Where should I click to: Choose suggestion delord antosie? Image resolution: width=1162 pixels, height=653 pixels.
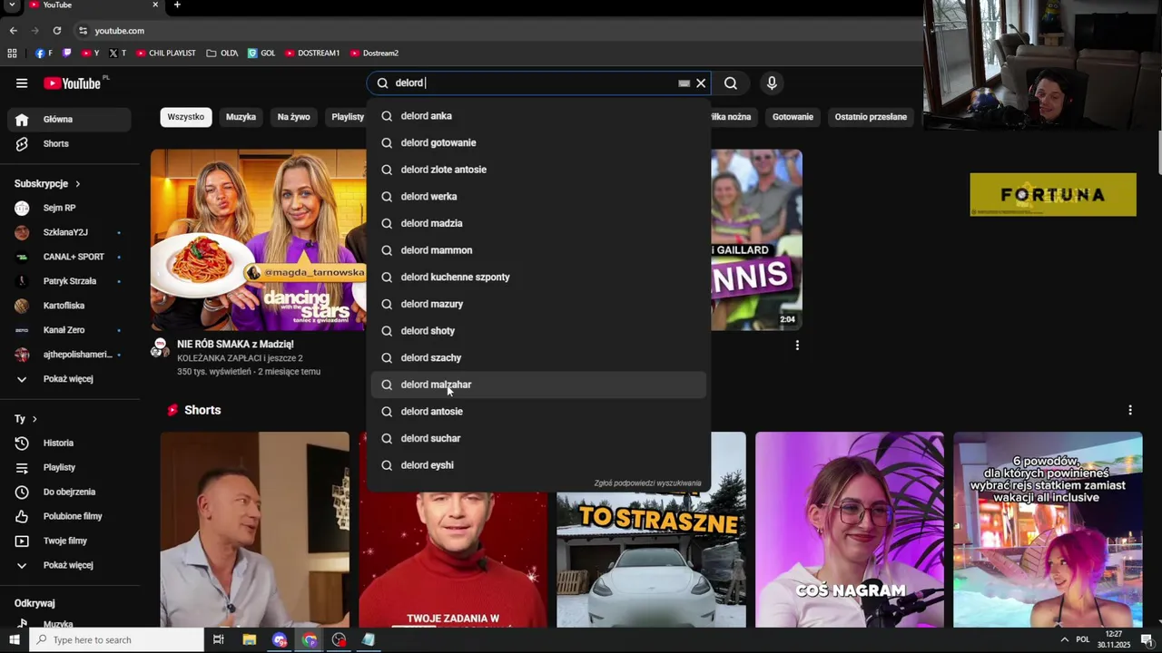pos(538,412)
